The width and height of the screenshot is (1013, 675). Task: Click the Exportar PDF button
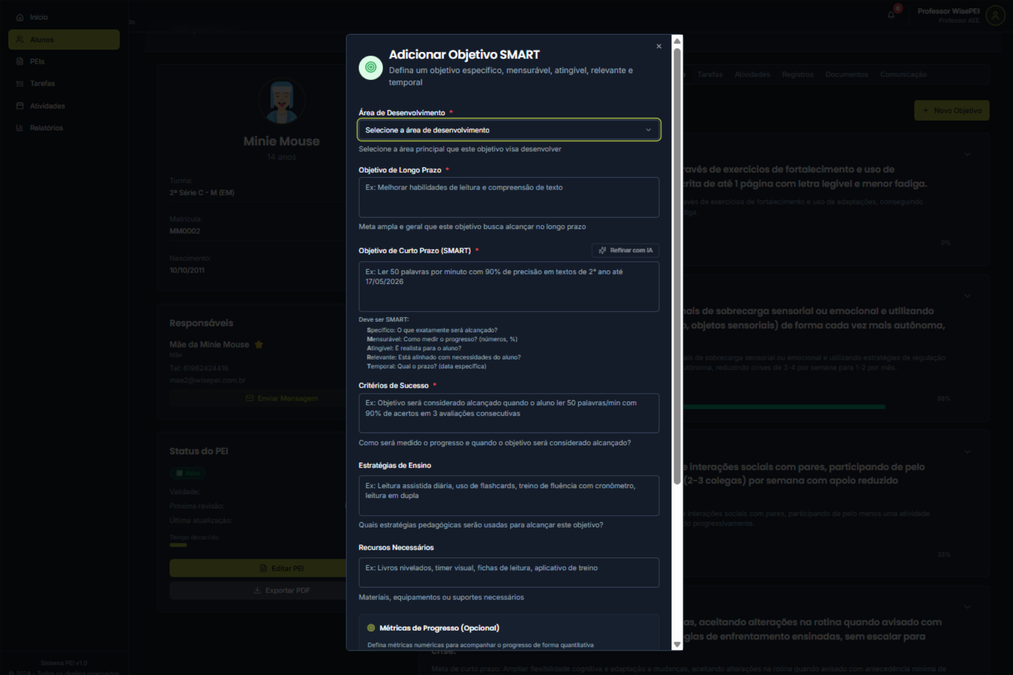[281, 591]
